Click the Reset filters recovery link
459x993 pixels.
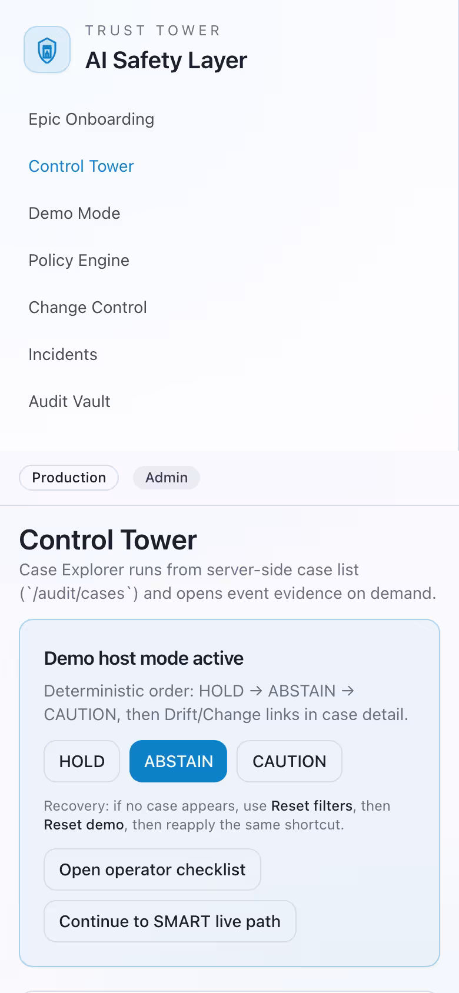pyautogui.click(x=311, y=805)
